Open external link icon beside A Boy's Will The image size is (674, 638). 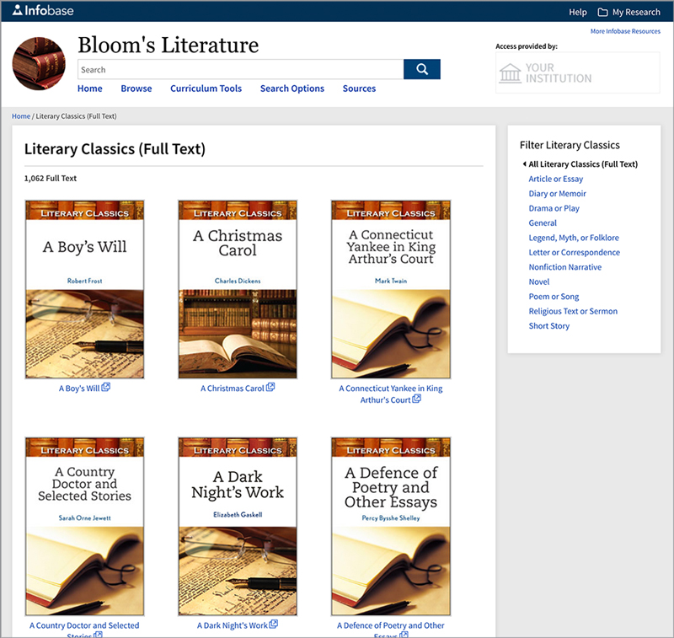106,387
